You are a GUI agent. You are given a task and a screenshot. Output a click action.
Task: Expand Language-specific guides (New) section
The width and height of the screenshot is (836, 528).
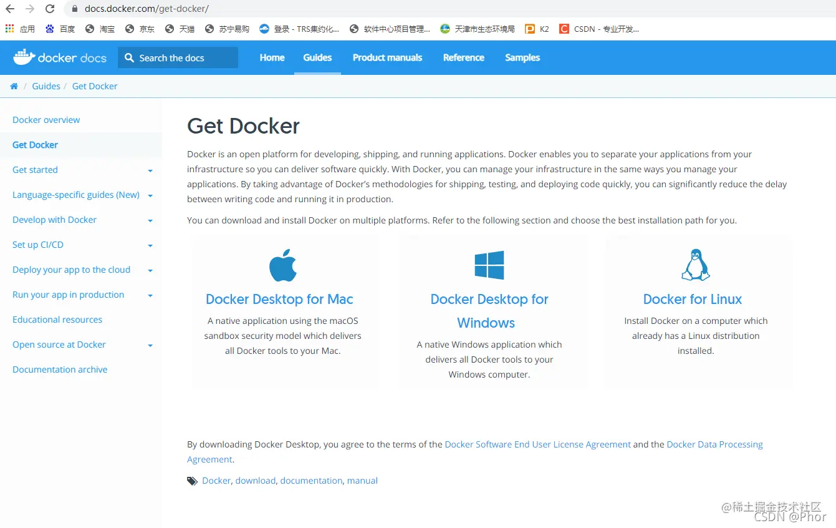click(150, 196)
